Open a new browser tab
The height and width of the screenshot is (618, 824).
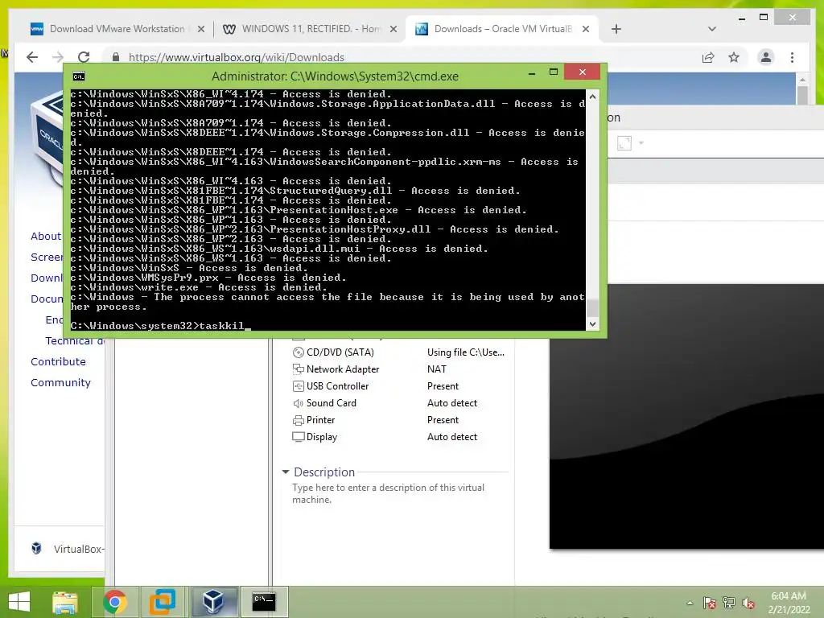point(616,30)
